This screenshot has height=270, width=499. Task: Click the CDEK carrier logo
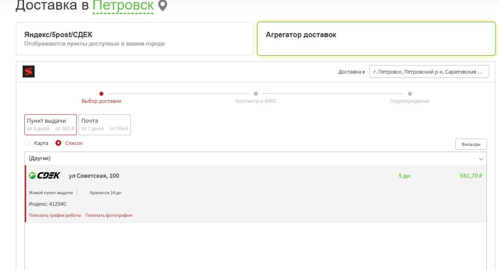click(x=44, y=176)
